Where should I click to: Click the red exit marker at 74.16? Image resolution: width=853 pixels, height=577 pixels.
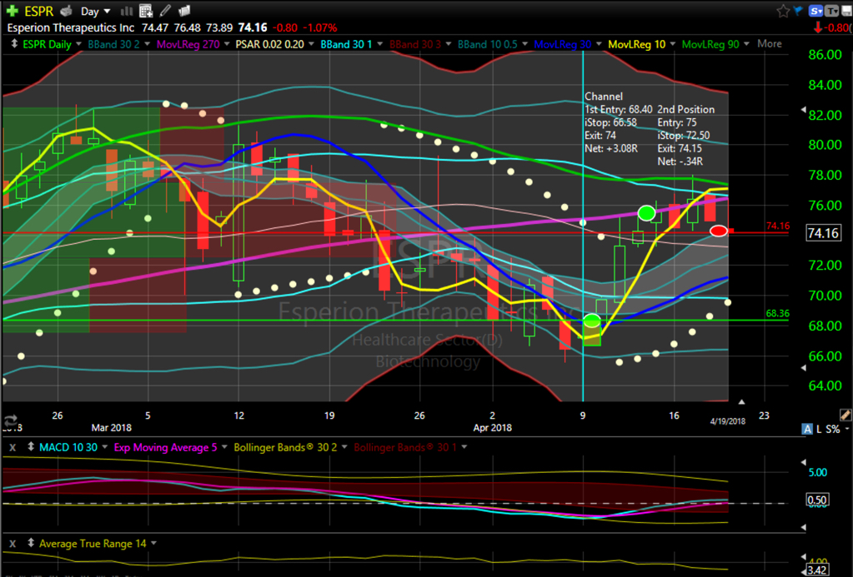719,231
